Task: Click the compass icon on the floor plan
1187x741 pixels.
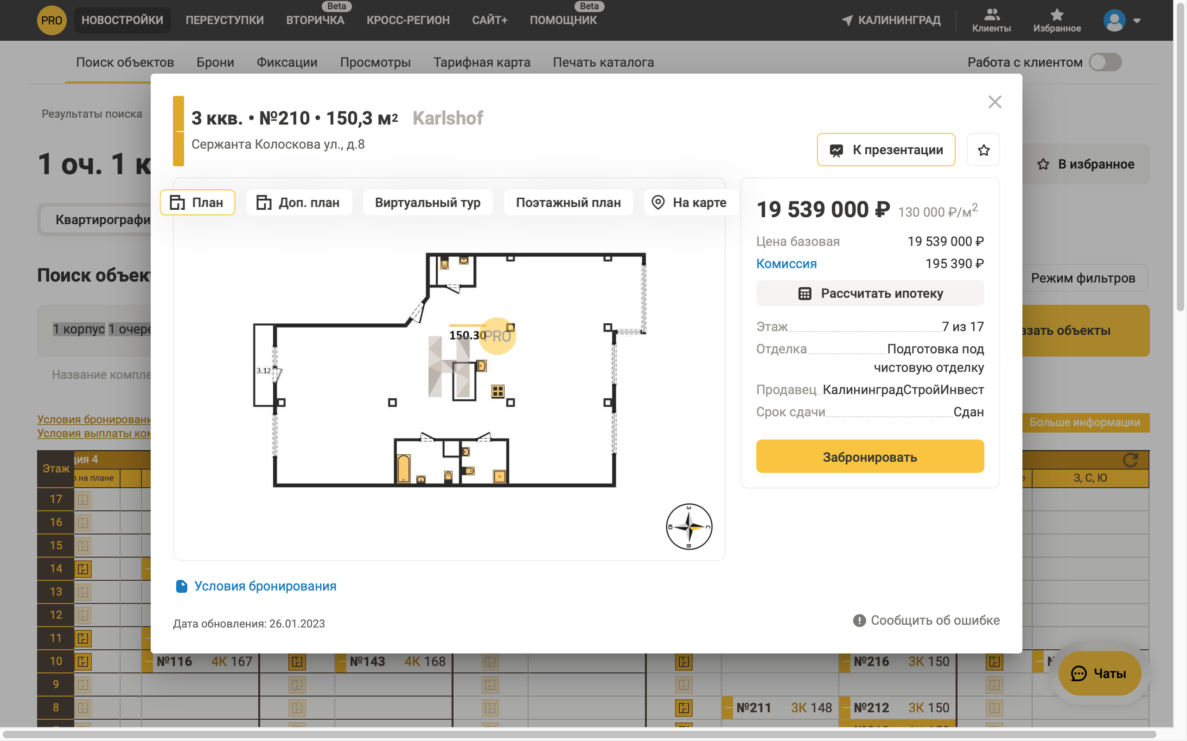Action: [x=689, y=527]
